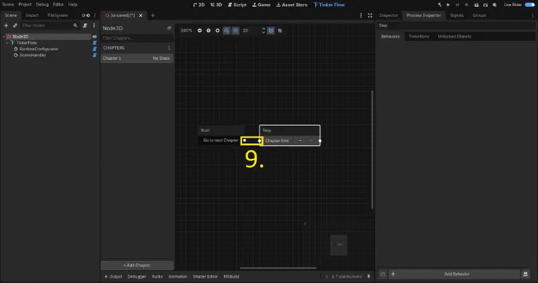This screenshot has width=538, height=283.
Task: Switch to Inspector tab
Action: pos(389,15)
